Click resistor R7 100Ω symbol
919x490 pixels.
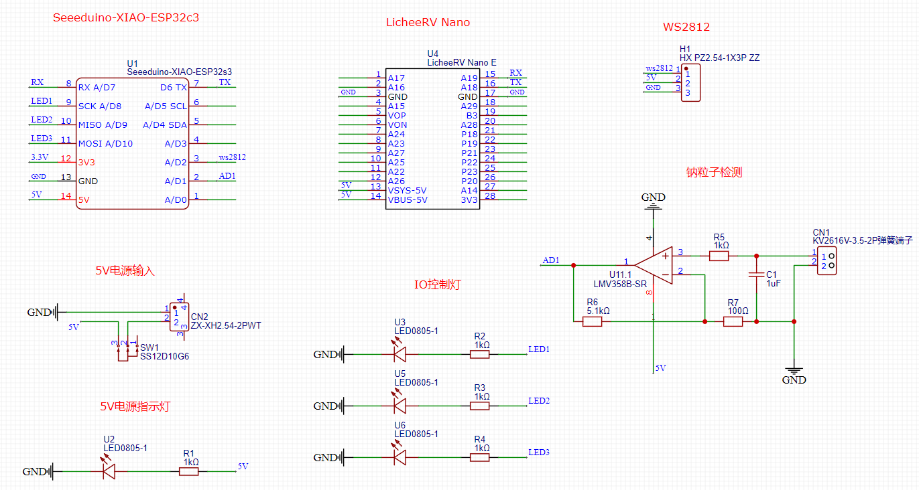pyautogui.click(x=733, y=321)
